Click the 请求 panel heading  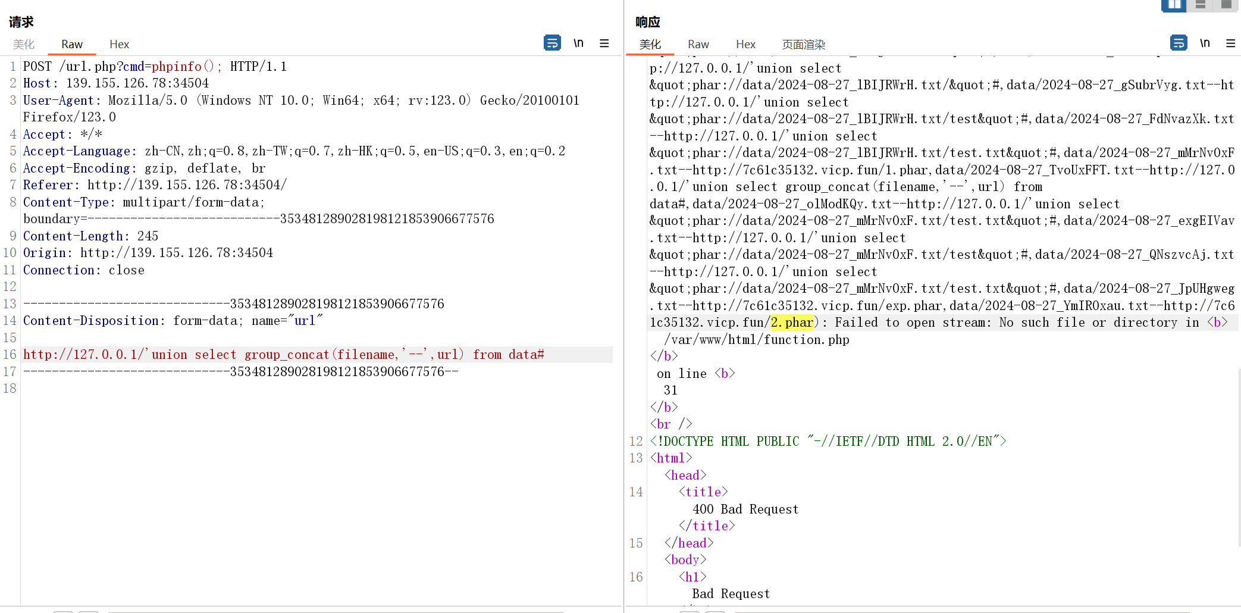[21, 22]
